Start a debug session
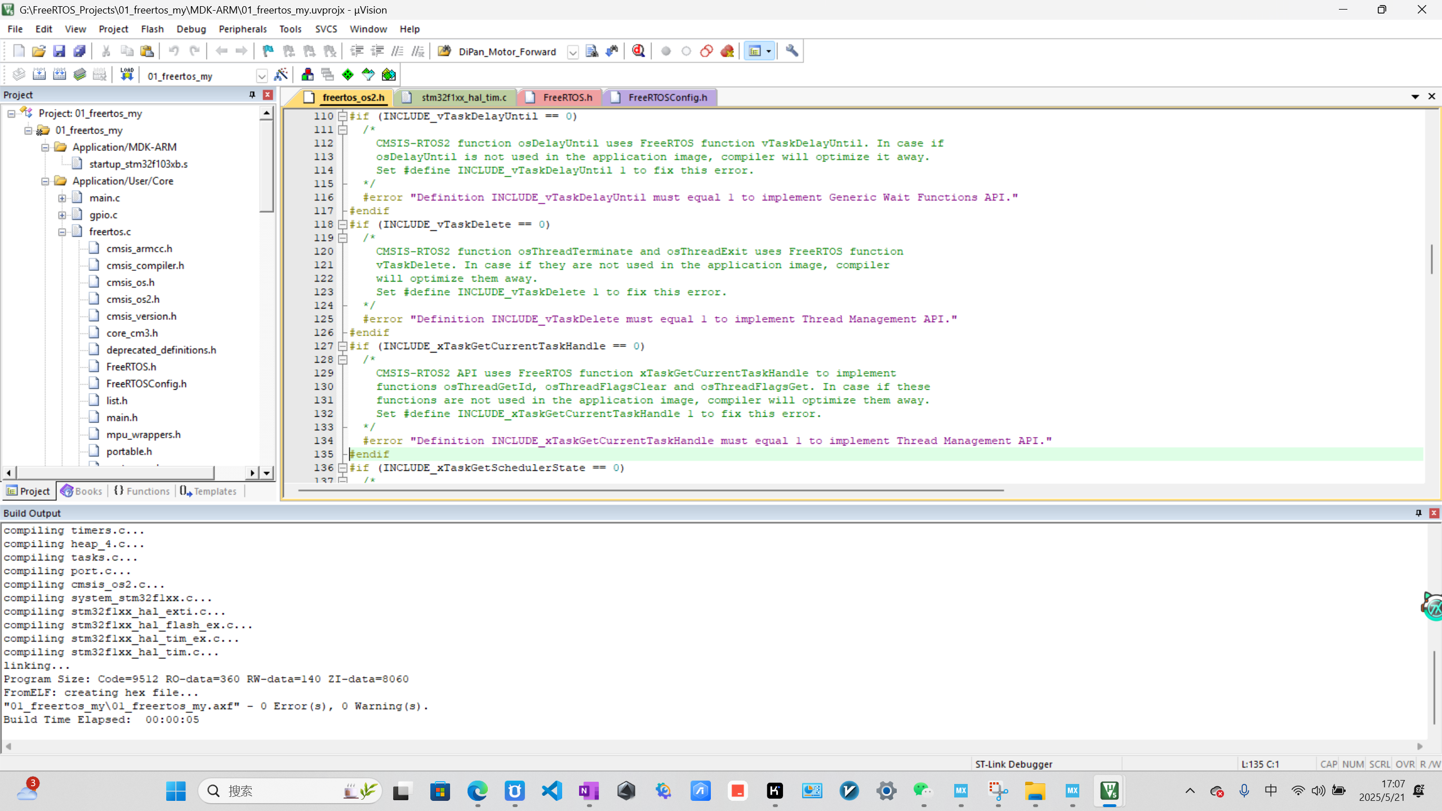This screenshot has height=811, width=1442. pos(638,51)
